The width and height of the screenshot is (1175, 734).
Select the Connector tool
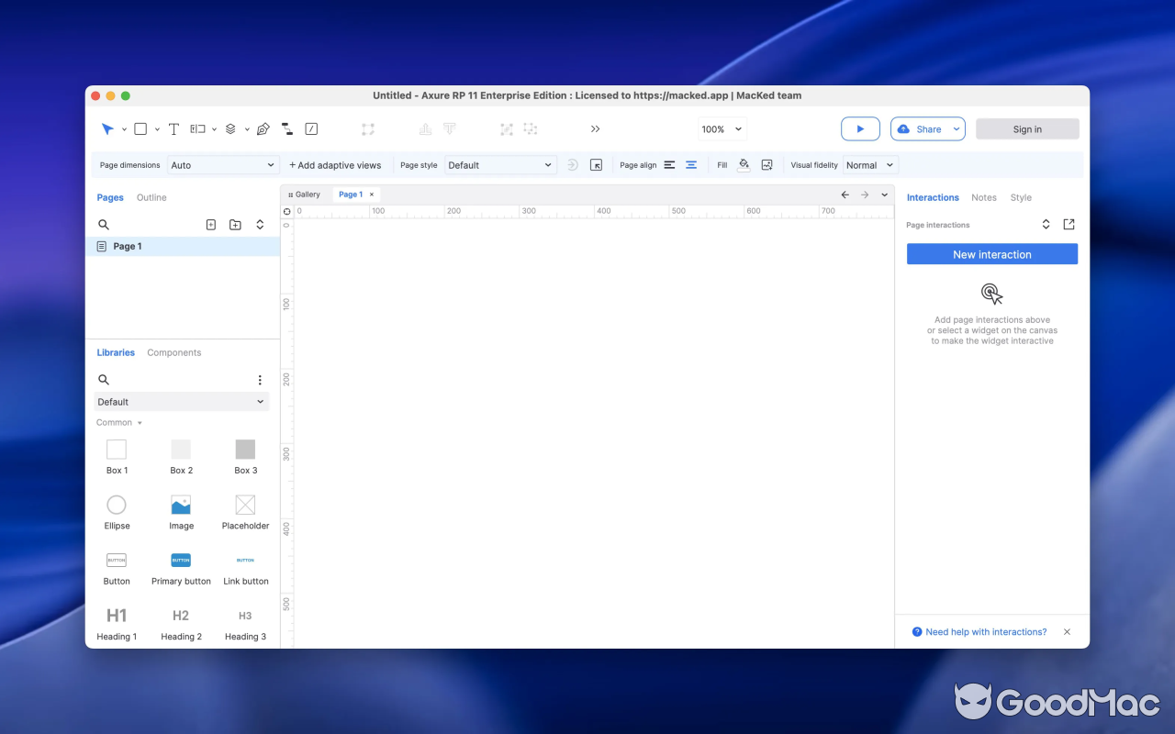tap(286, 128)
